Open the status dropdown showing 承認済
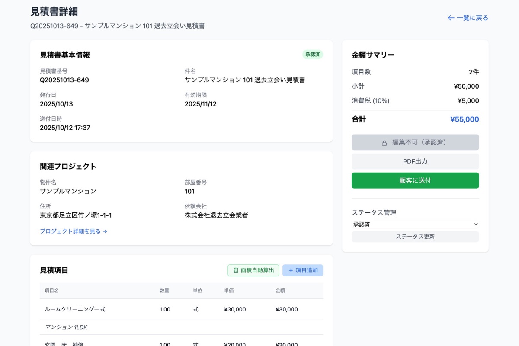Viewport: 519px width, 346px height. (415, 224)
